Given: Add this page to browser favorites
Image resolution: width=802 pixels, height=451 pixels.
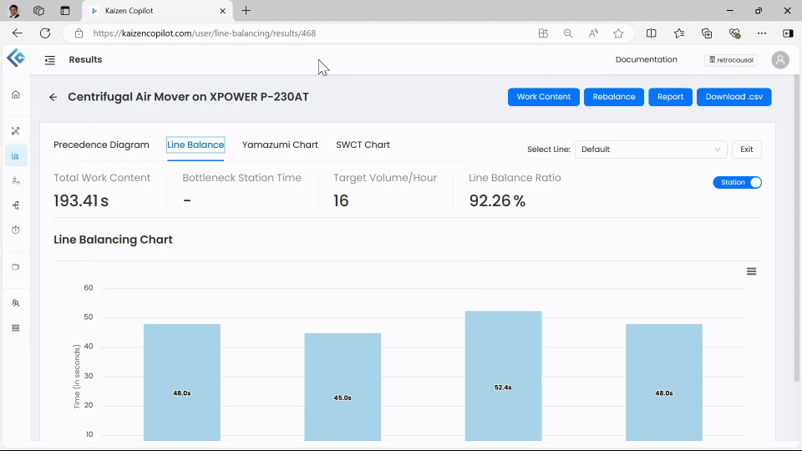Looking at the screenshot, I should (x=618, y=33).
